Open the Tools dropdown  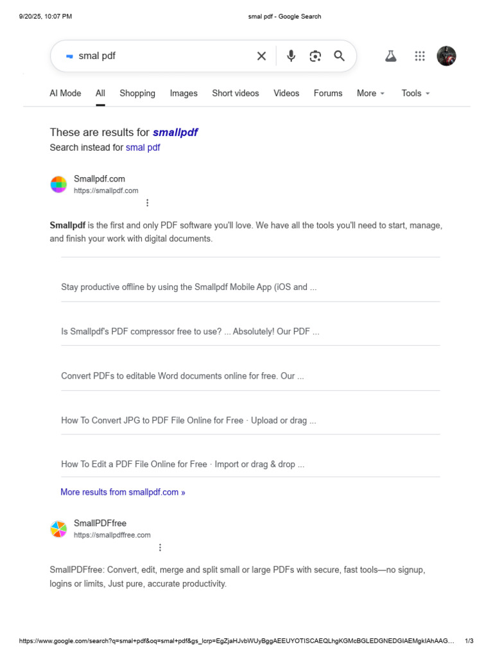415,93
